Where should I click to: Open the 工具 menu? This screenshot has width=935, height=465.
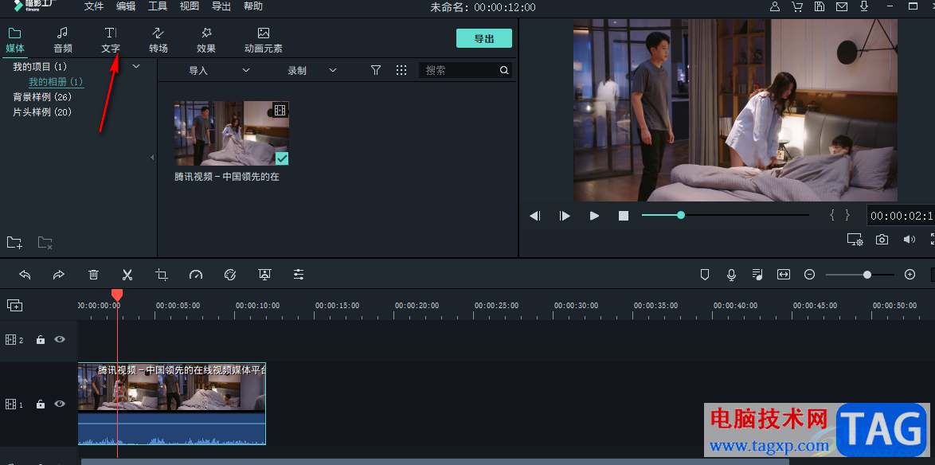(158, 6)
